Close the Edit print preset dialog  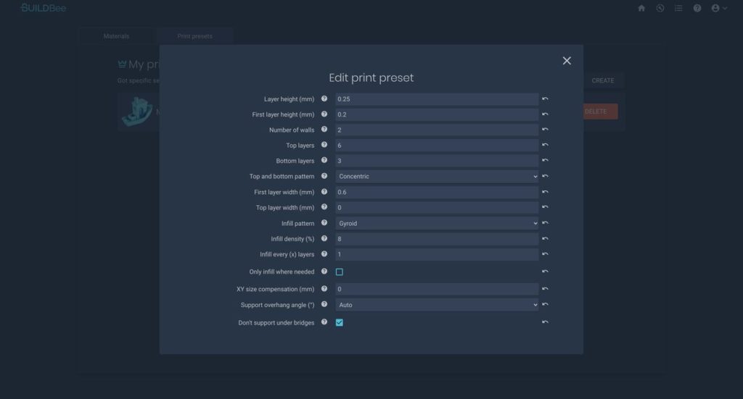point(567,61)
